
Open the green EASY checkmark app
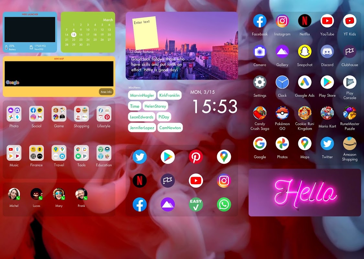[196, 204]
